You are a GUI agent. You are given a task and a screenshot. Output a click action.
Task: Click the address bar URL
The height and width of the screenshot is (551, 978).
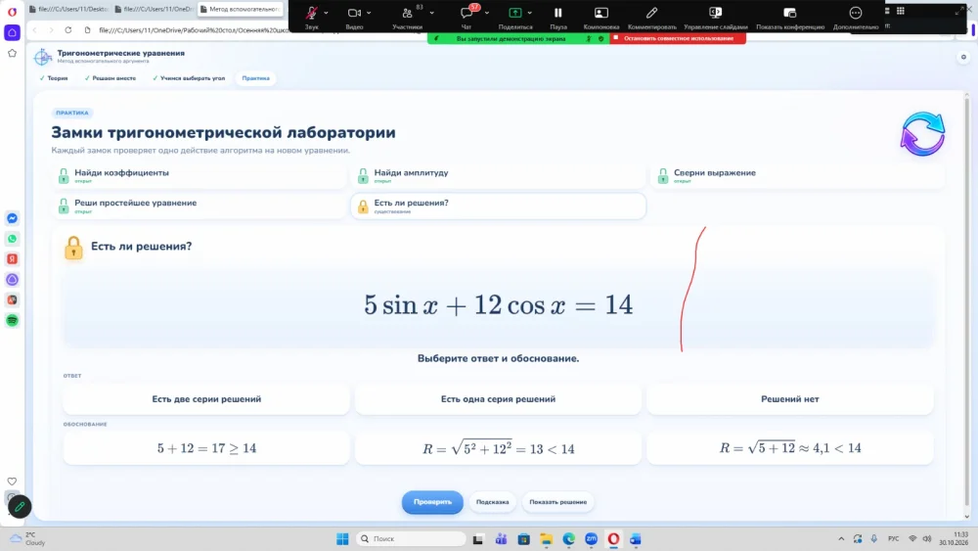coord(194,30)
